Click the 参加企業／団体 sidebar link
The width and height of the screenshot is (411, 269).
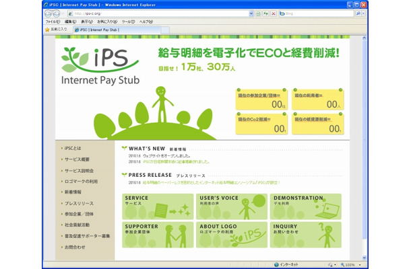click(79, 214)
